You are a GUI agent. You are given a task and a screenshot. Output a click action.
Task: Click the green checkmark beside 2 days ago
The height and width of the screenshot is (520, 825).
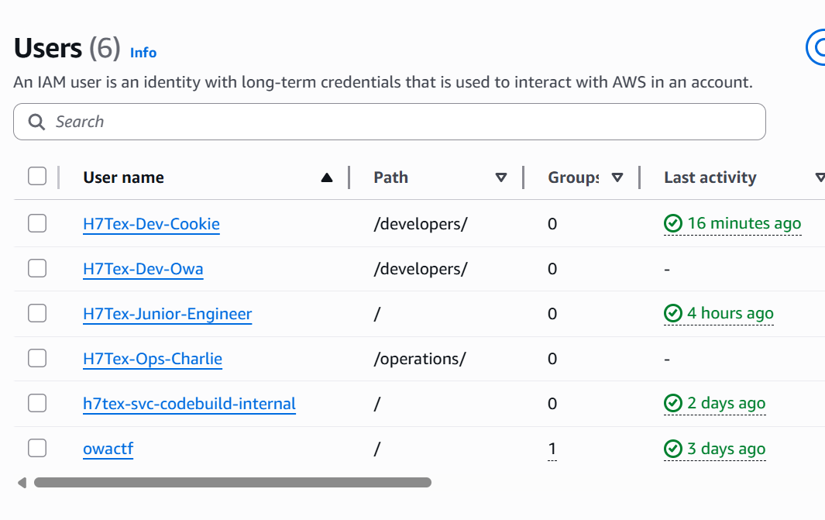pyautogui.click(x=672, y=404)
